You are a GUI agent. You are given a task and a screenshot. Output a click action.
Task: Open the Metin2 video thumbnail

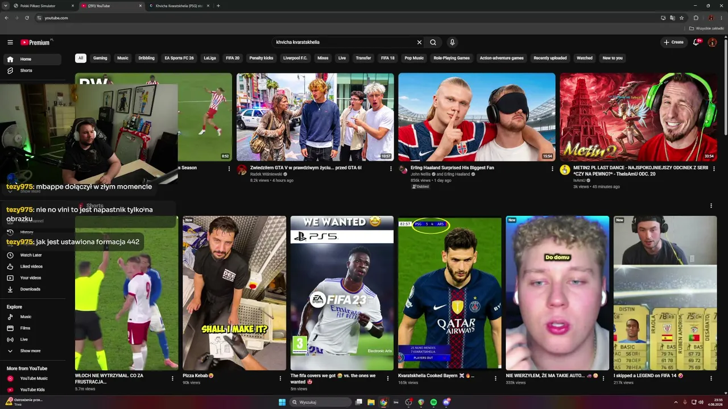[638, 117]
